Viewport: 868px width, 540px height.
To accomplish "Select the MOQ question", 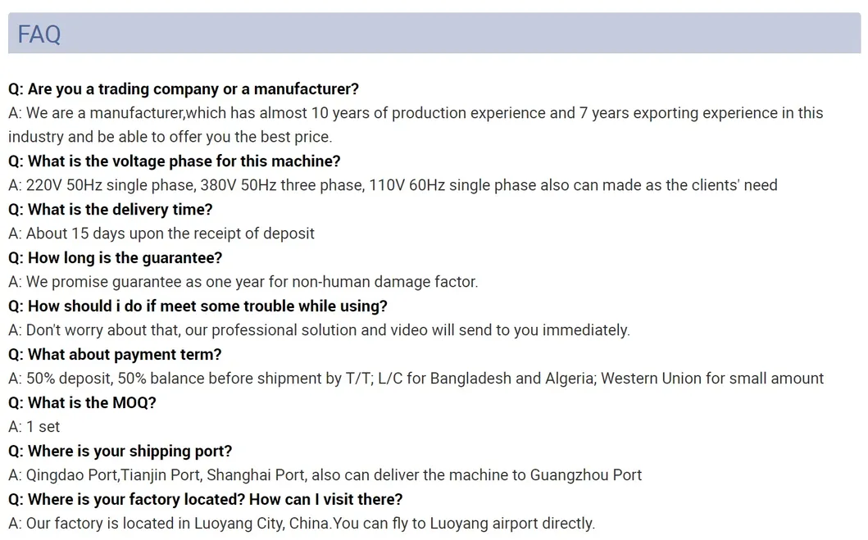I will [x=82, y=402].
